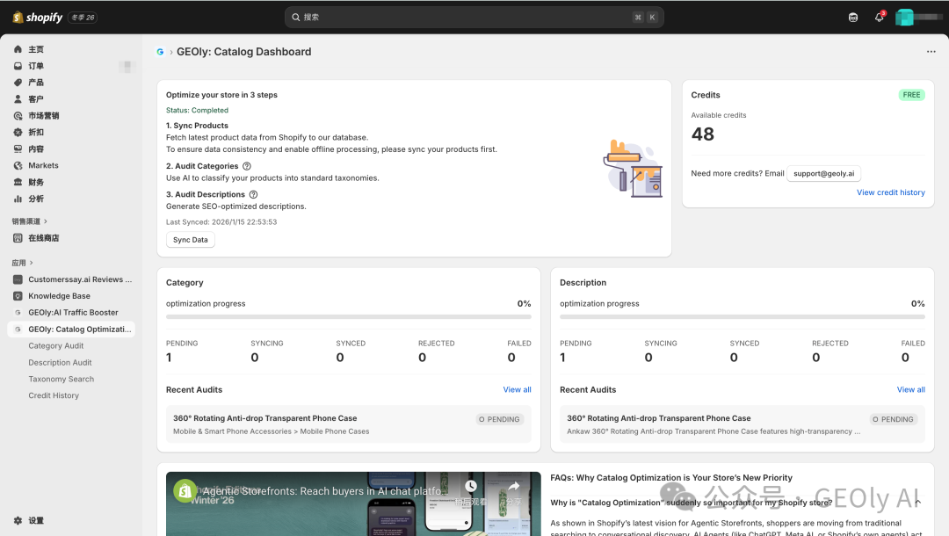The height and width of the screenshot is (536, 949).
Task: Open the notifications bell
Action: pyautogui.click(x=880, y=17)
